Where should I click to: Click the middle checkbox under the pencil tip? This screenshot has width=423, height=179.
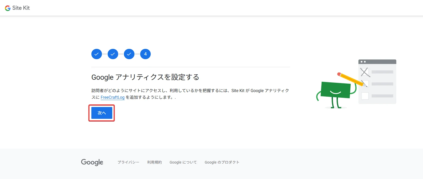point(365,84)
